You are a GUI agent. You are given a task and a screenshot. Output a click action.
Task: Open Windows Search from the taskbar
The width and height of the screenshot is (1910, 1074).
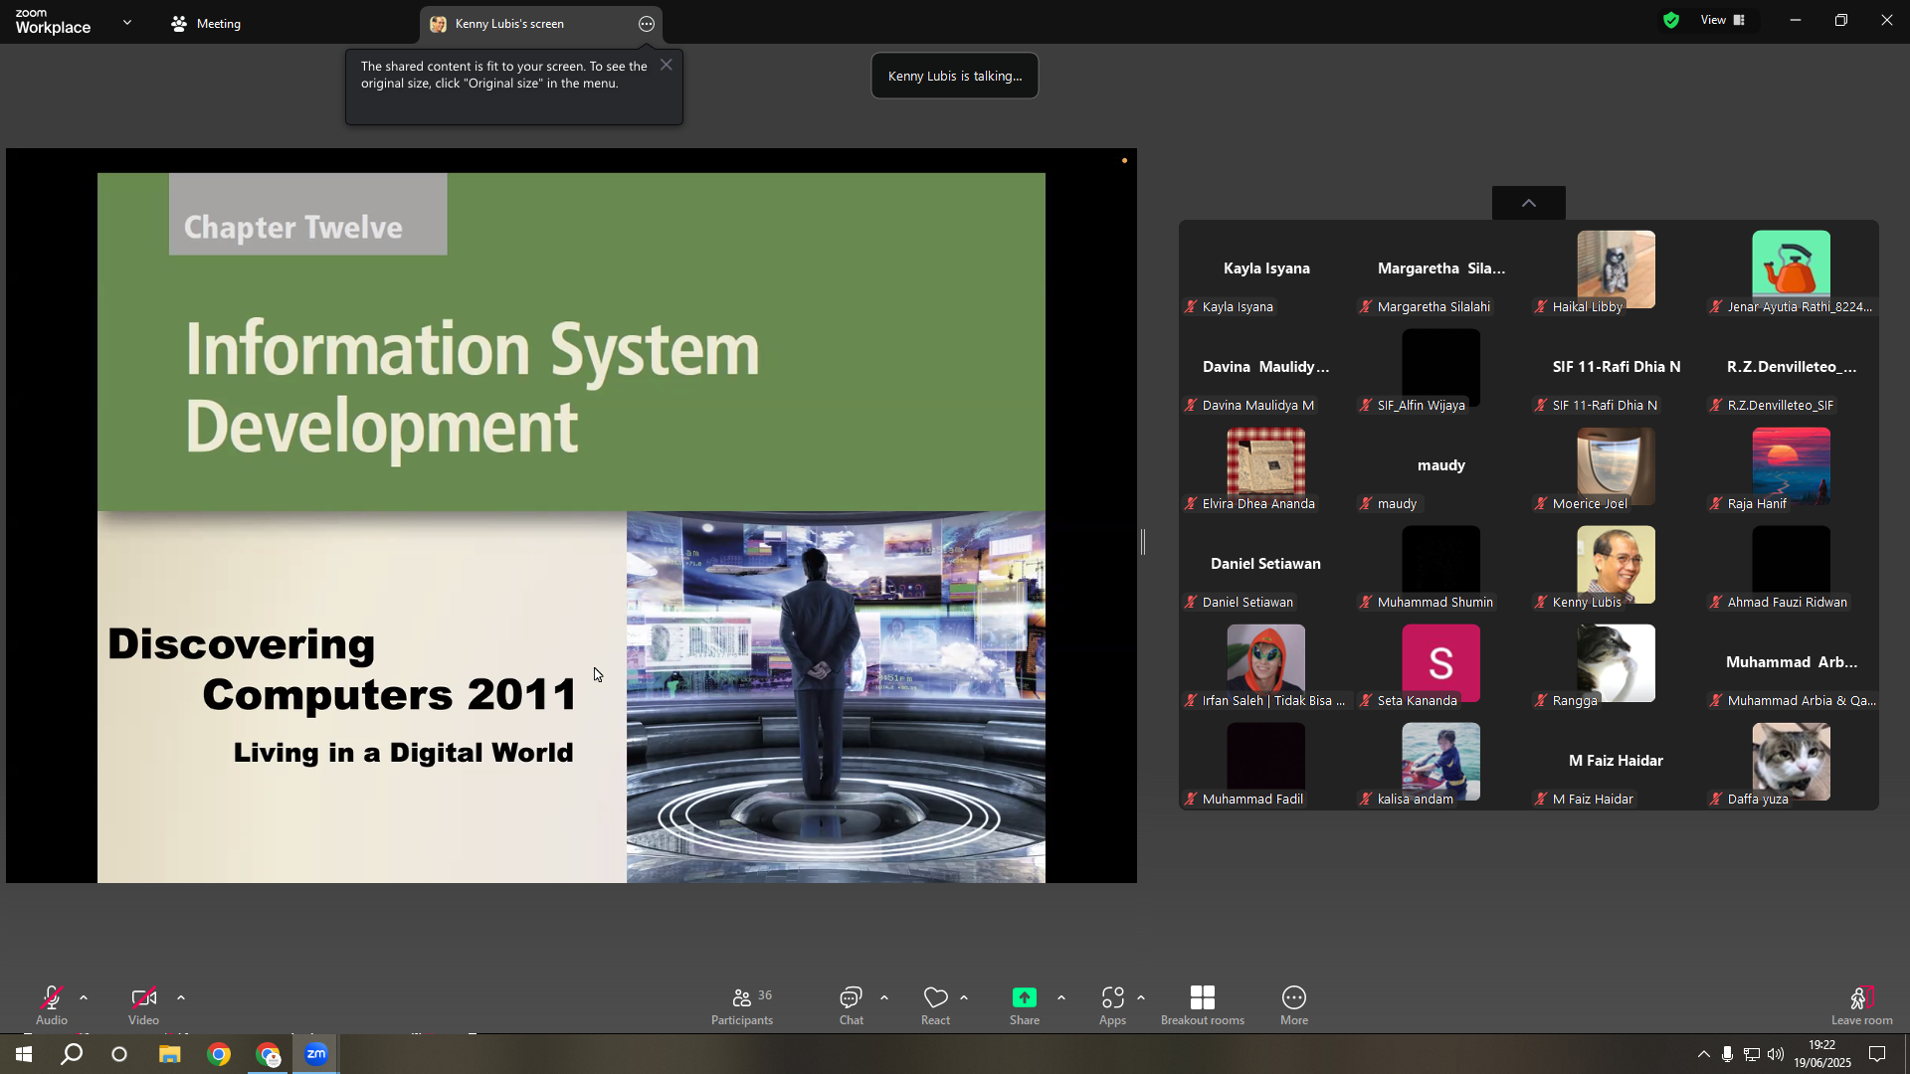72,1054
